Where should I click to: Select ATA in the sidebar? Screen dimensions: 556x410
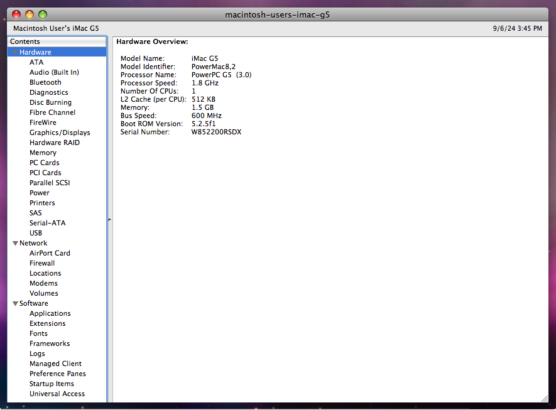coord(36,62)
